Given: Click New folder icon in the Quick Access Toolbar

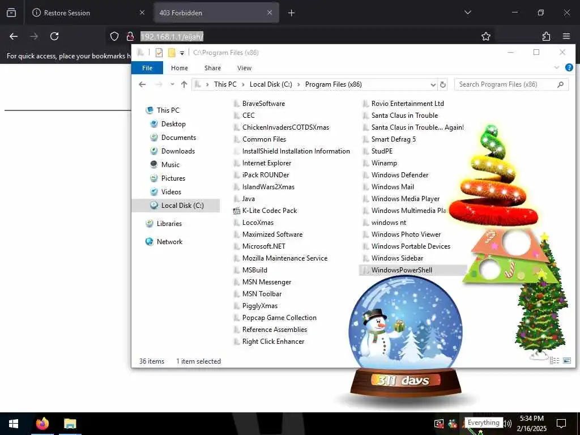Looking at the screenshot, I should pos(172,53).
